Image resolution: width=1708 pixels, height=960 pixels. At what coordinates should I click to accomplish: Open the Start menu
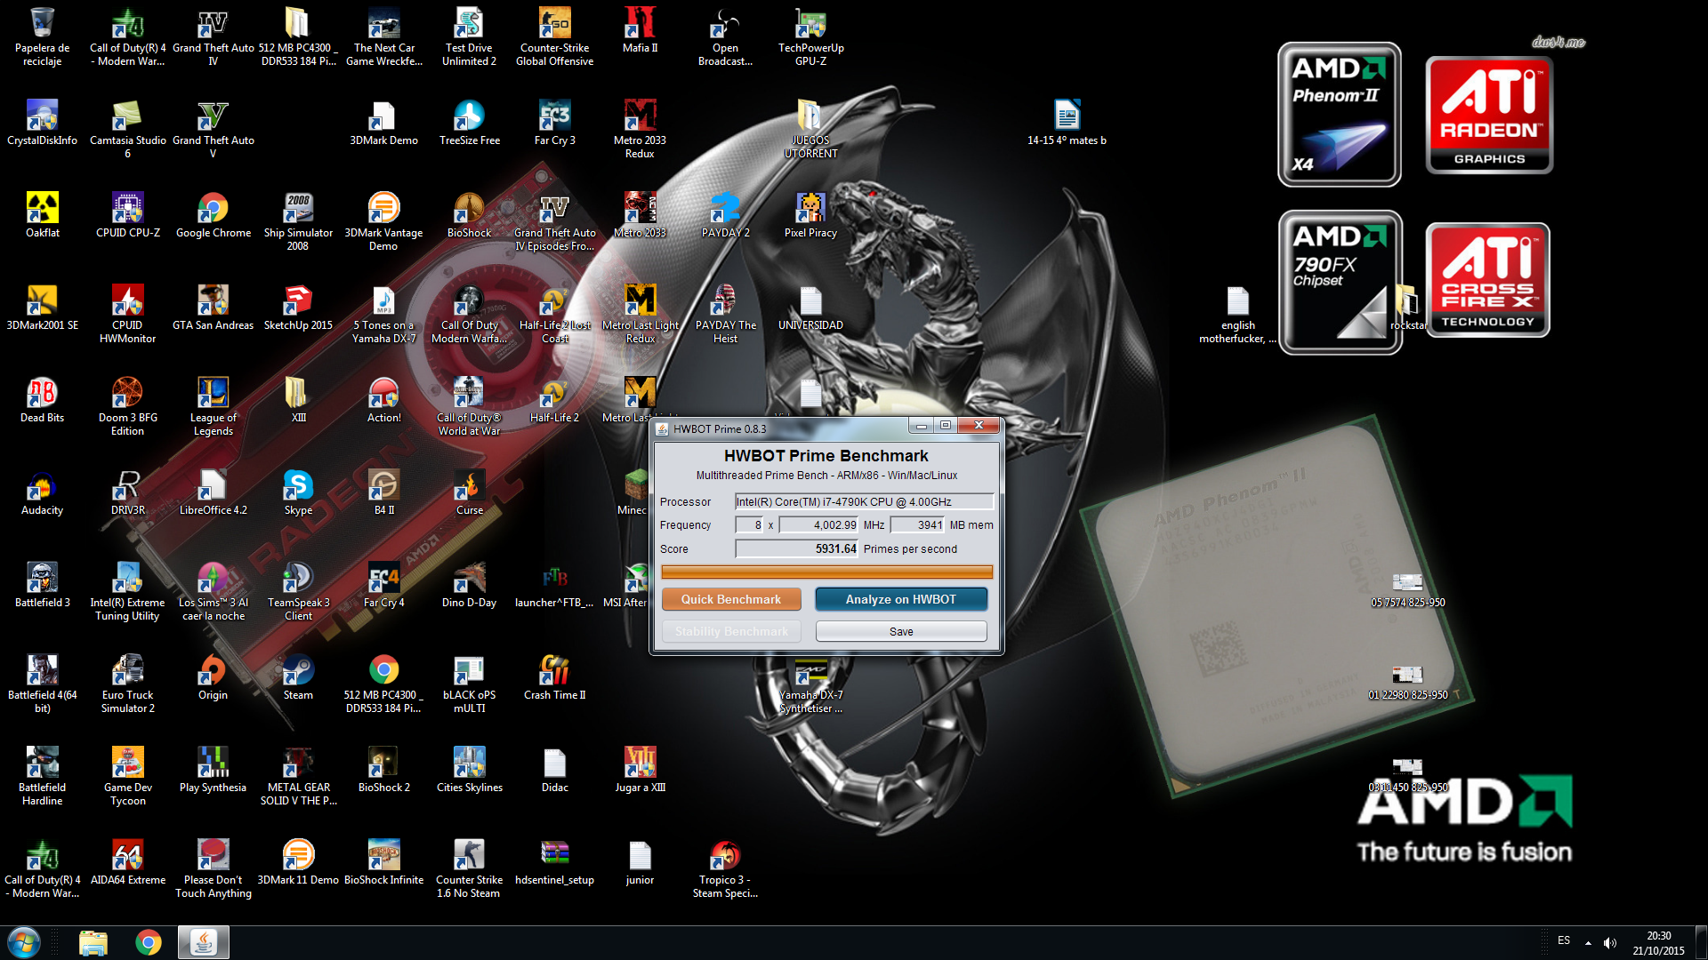[24, 942]
